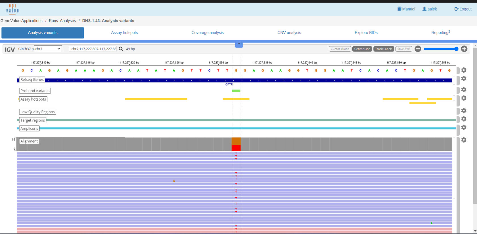Open settings gear for Refseq Genes track
Viewport: 477px width, 234px height.
click(464, 78)
